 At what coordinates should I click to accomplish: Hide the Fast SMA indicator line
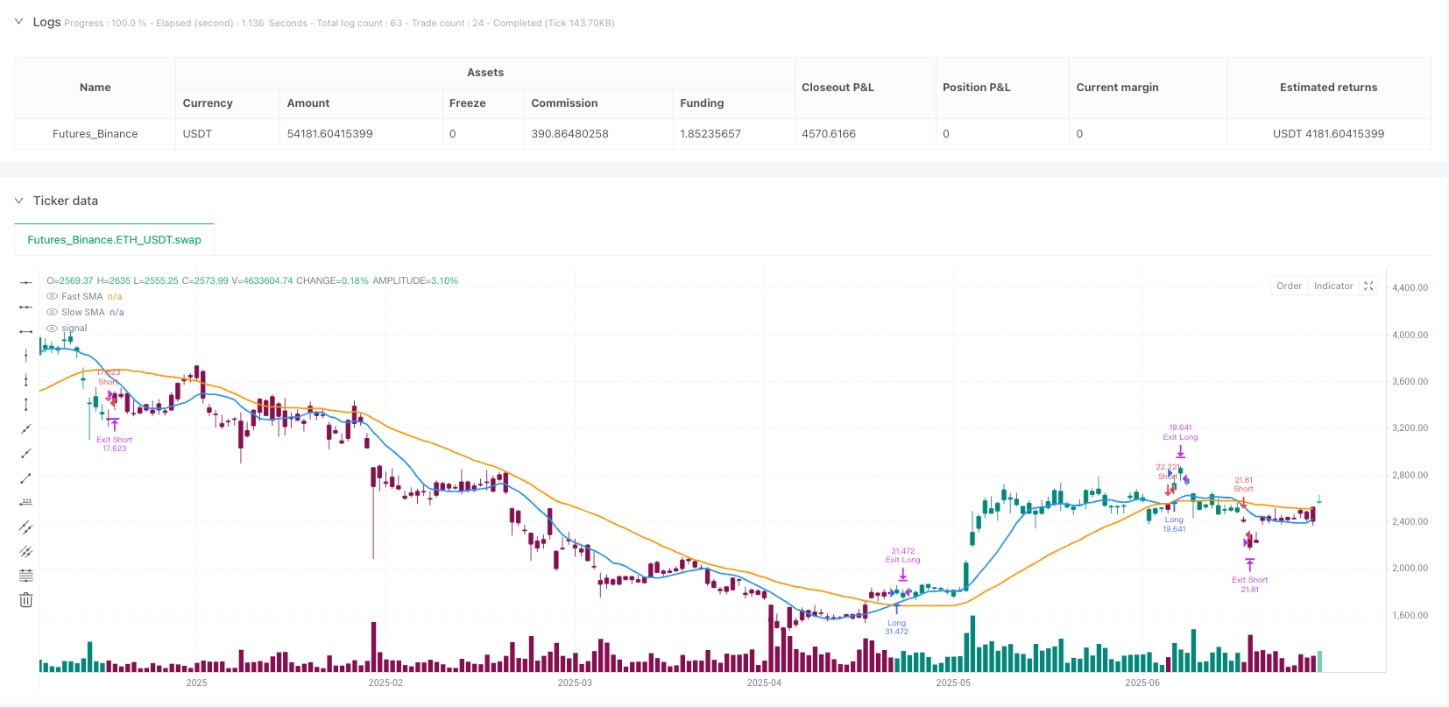[x=52, y=297]
